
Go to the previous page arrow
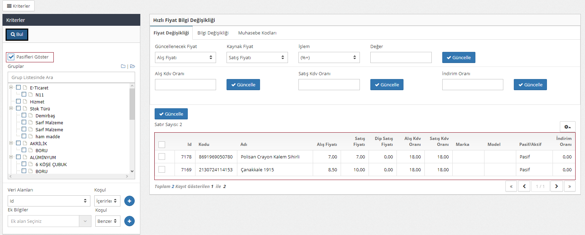[524, 186]
